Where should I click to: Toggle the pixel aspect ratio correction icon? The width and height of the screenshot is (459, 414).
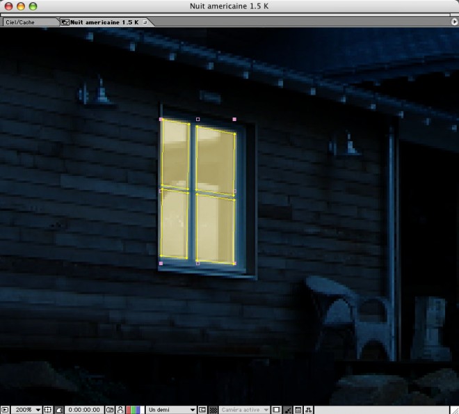tap(277, 410)
